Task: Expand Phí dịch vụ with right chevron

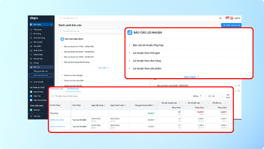Action: pyautogui.click(x=225, y=103)
